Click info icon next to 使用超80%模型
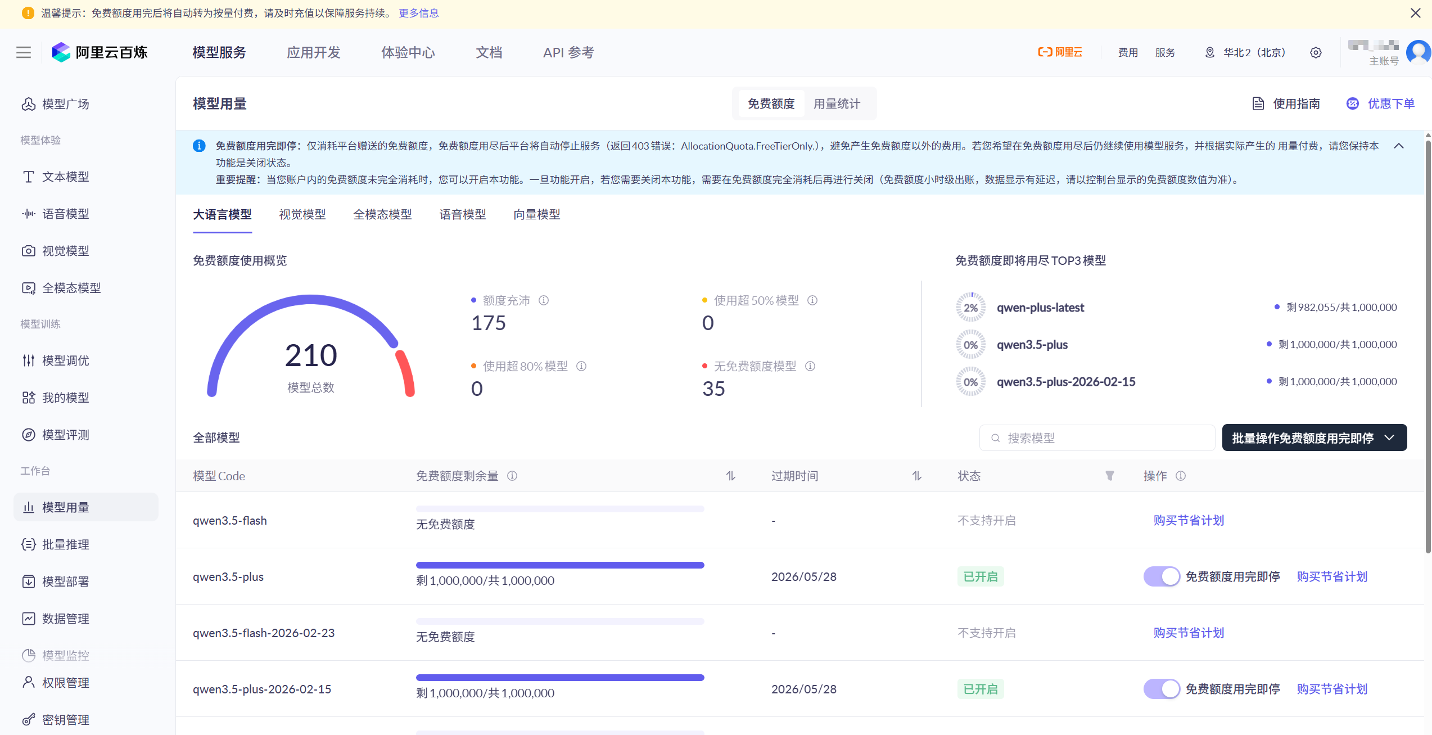The image size is (1432, 735). (x=581, y=366)
